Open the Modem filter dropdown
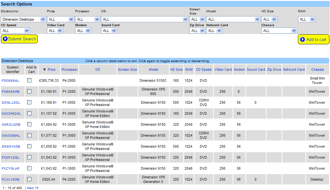330x190 pixels. click(x=83, y=31)
